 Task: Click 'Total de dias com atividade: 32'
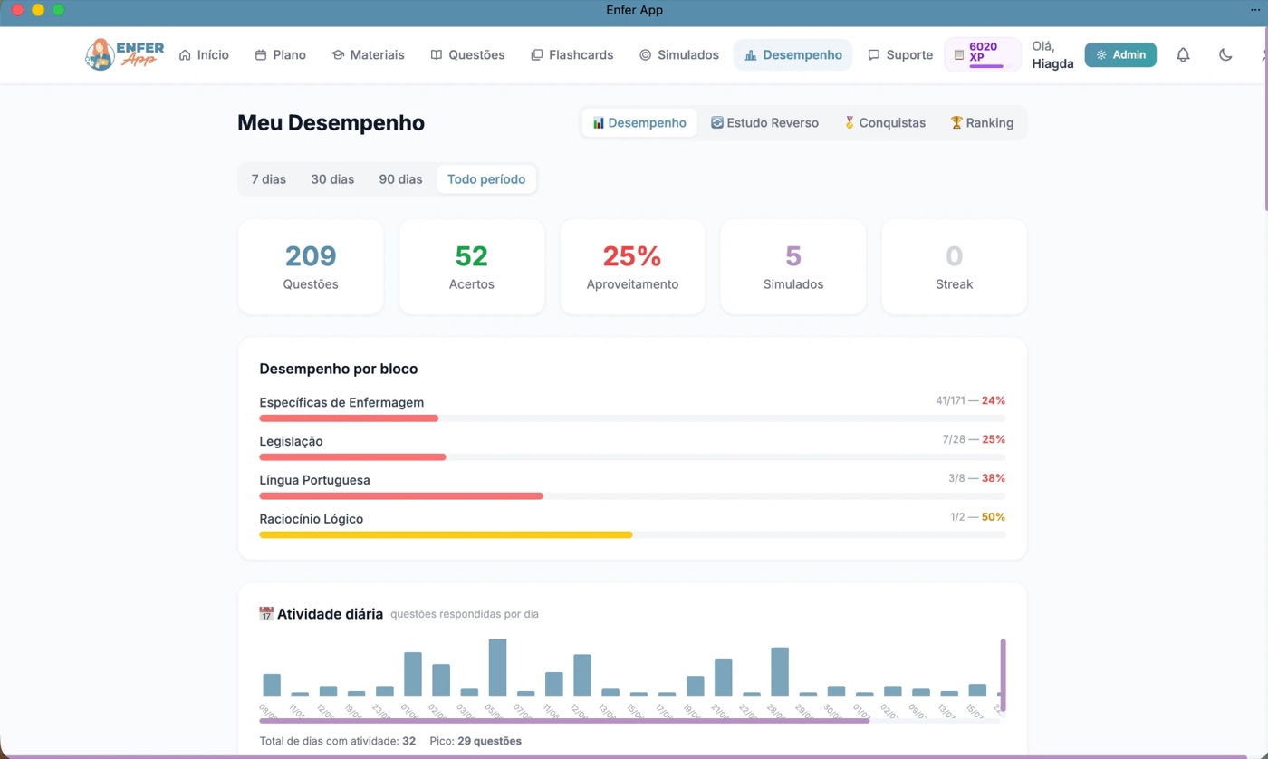pos(338,741)
